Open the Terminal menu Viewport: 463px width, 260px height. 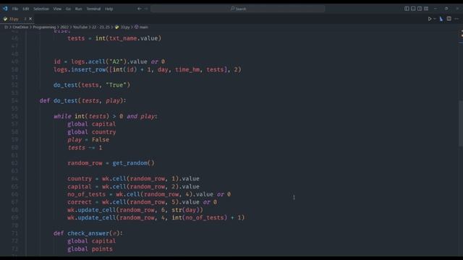tap(93, 9)
